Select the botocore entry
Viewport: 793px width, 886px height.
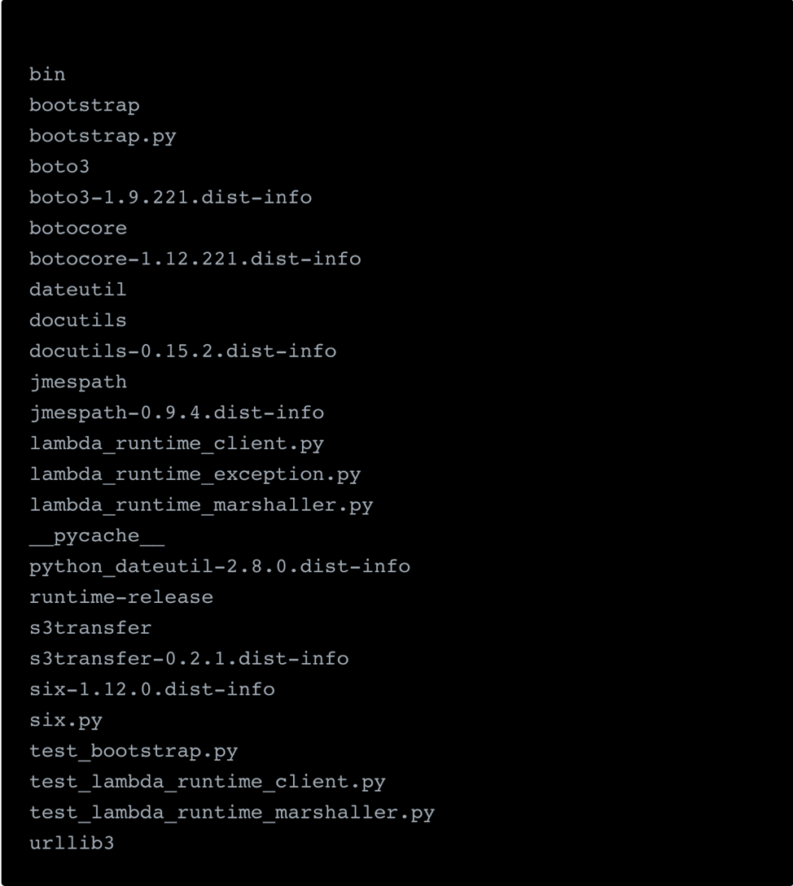[78, 228]
